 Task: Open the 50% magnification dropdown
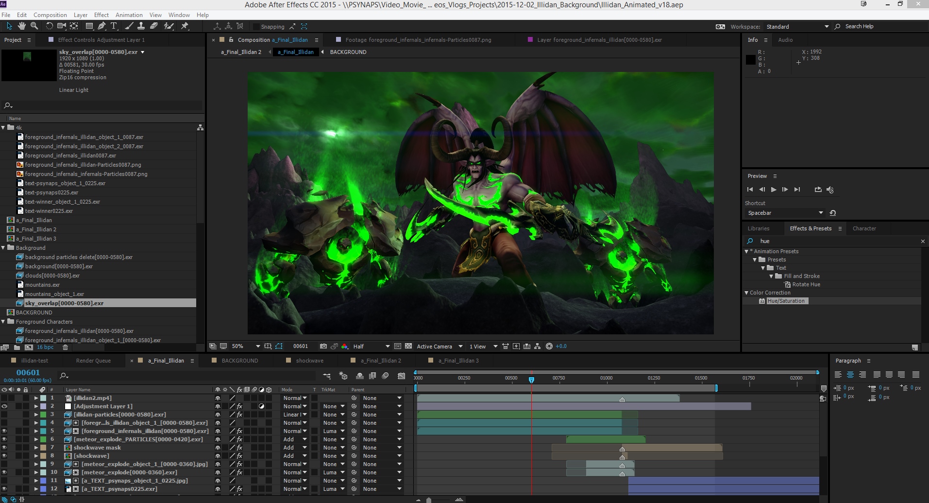[246, 346]
